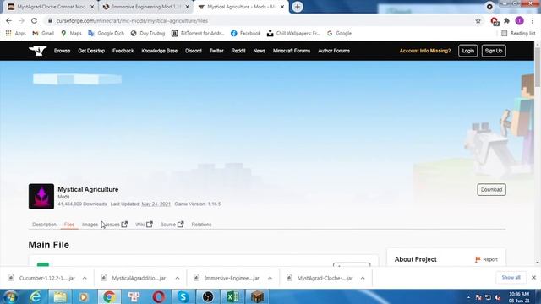
Task: Switch to Chrome in the taskbar
Action: pos(109,296)
